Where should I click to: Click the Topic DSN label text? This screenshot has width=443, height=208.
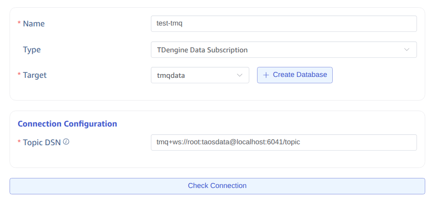click(x=42, y=142)
